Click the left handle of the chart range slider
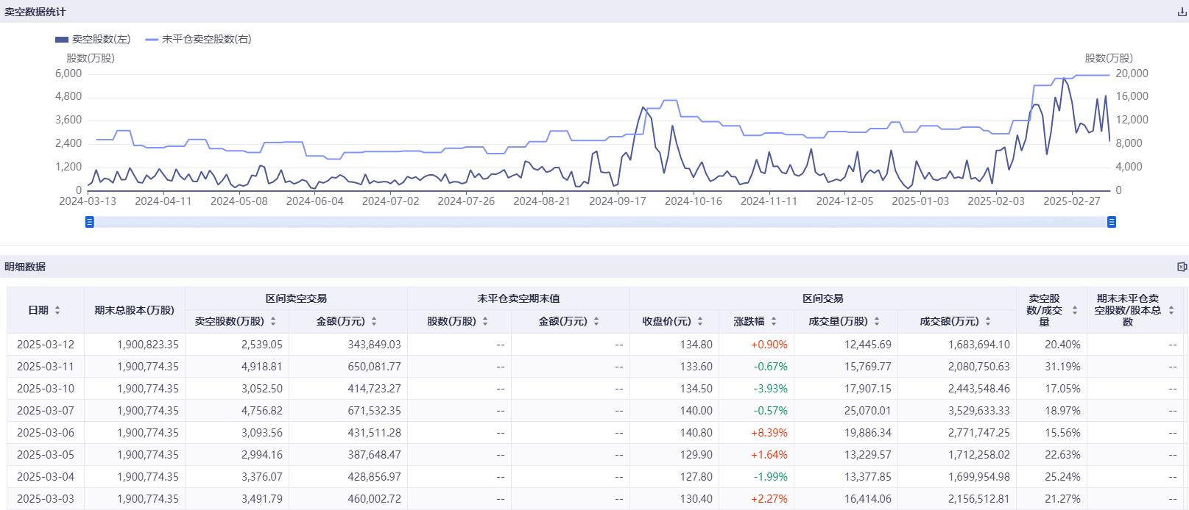The width and height of the screenshot is (1189, 510). point(90,222)
